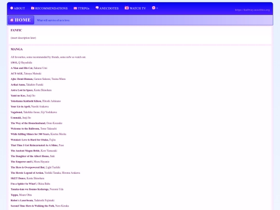This screenshot has height=210, width=280.
Task: Click the FANFIC section heading
Action: 16,31
